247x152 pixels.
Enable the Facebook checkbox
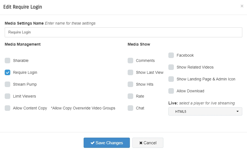171,55
